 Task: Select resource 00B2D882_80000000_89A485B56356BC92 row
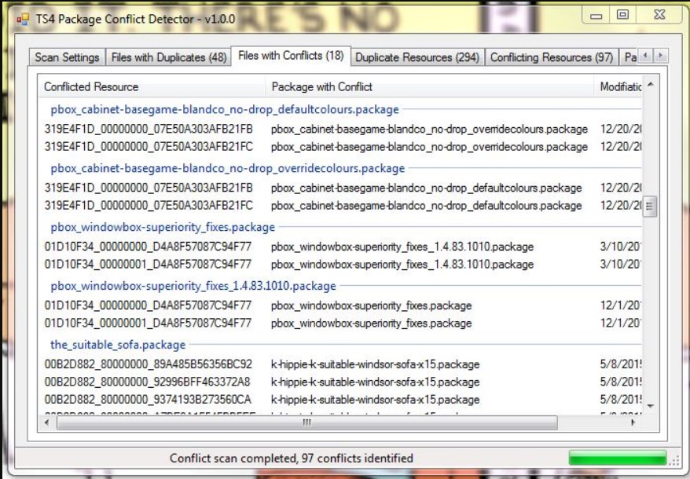click(x=149, y=364)
